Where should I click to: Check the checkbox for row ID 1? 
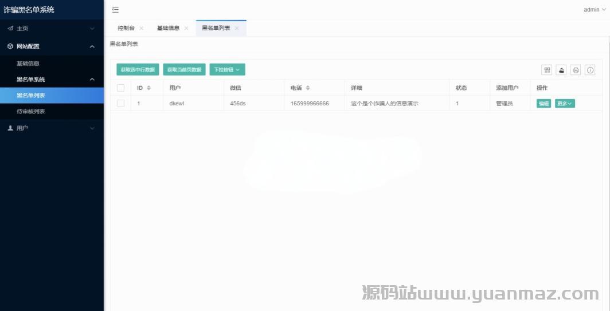pyautogui.click(x=120, y=103)
